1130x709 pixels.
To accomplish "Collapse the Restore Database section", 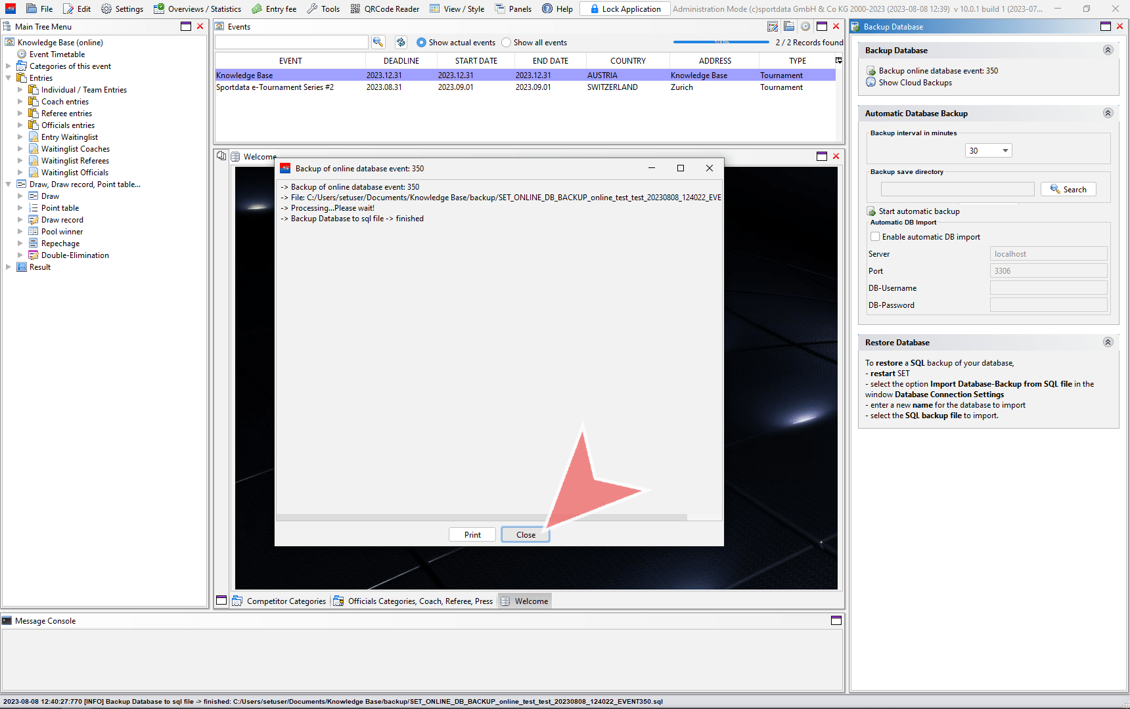I will [x=1108, y=343].
